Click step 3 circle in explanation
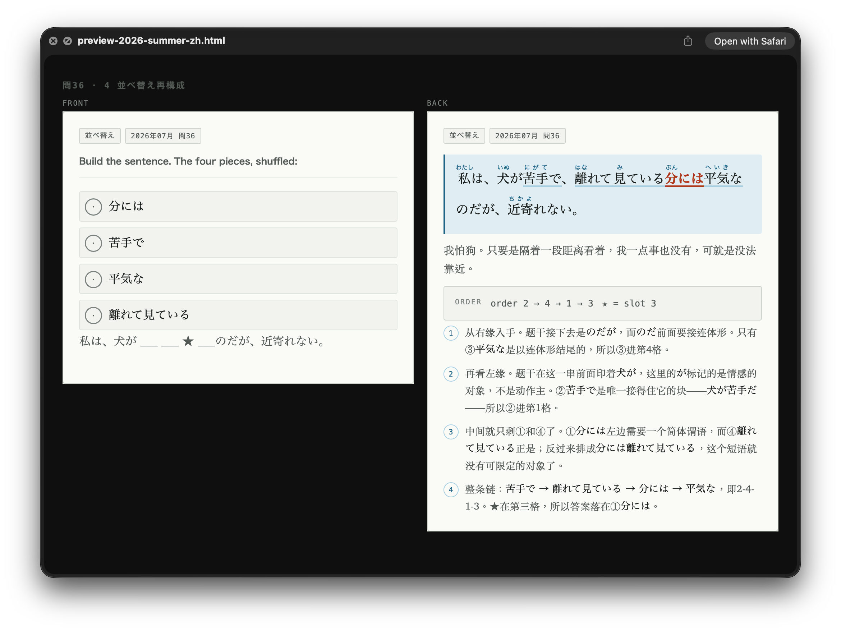841x631 pixels. [451, 432]
